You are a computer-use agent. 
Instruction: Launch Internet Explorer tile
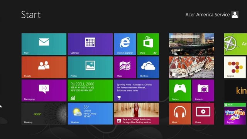(x=125, y=44)
